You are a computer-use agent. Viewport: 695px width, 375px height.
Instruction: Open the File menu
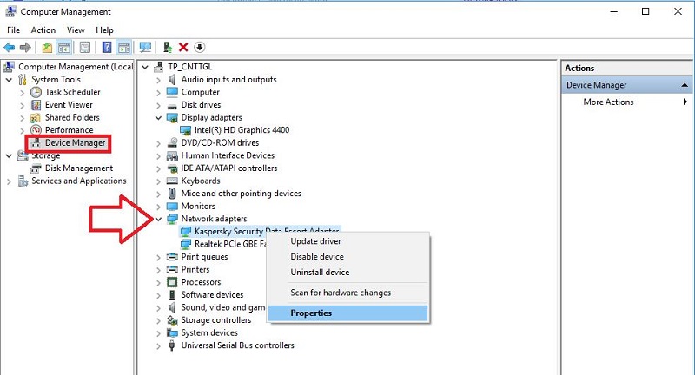pyautogui.click(x=13, y=30)
